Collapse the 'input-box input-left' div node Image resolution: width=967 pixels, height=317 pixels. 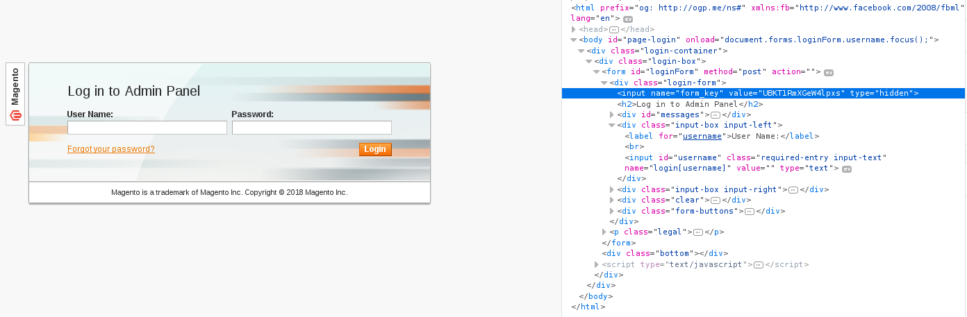tap(612, 125)
